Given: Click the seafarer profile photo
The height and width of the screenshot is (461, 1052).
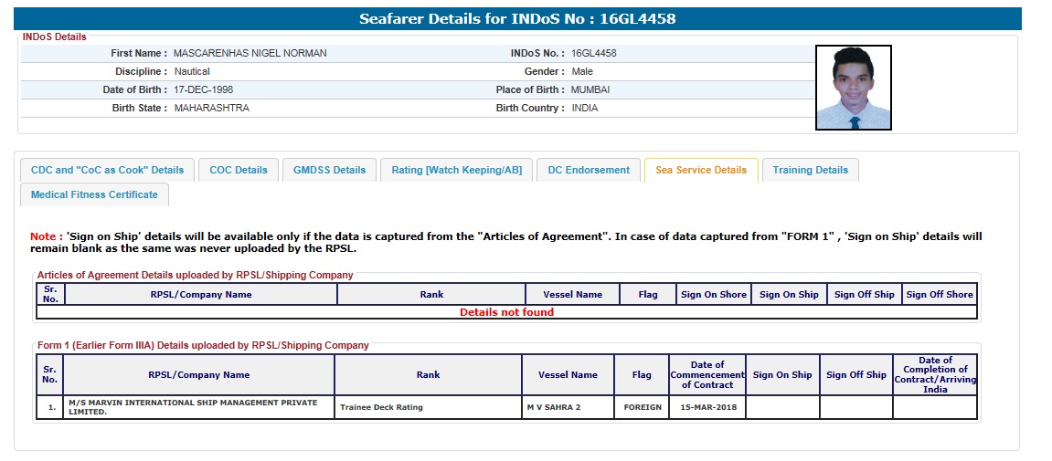Looking at the screenshot, I should (853, 88).
